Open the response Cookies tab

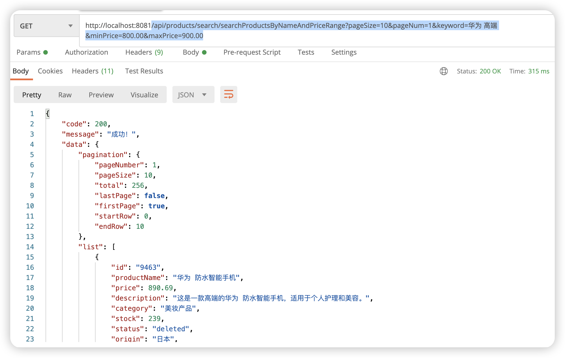tap(50, 71)
